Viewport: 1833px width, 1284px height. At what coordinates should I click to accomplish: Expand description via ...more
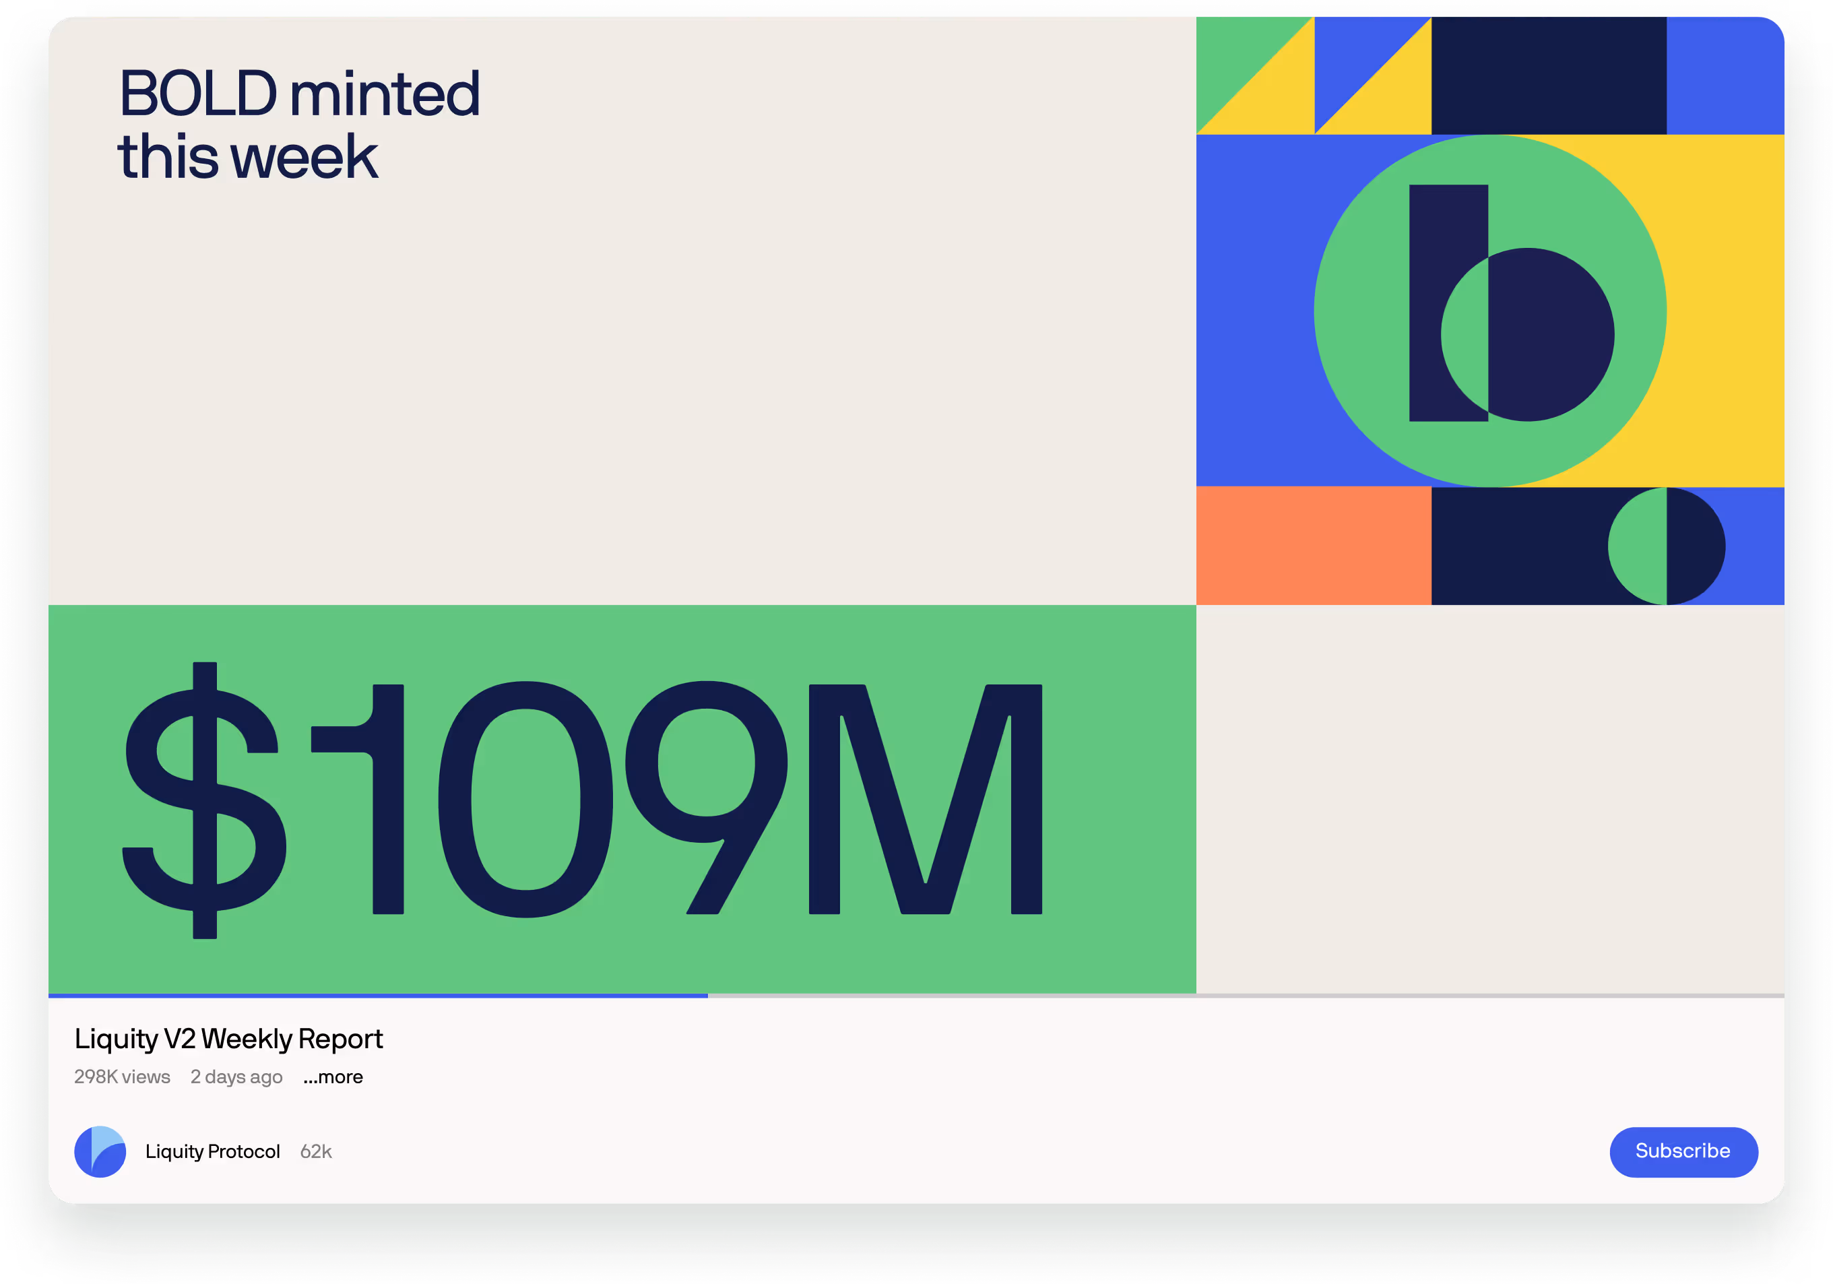point(333,1077)
